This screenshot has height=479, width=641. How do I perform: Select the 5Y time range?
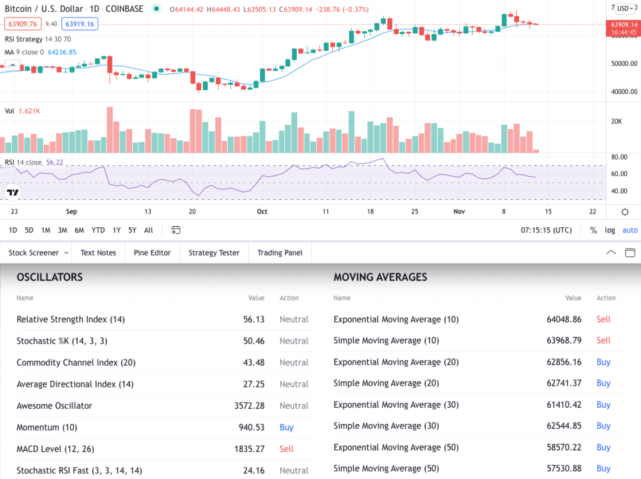click(132, 230)
